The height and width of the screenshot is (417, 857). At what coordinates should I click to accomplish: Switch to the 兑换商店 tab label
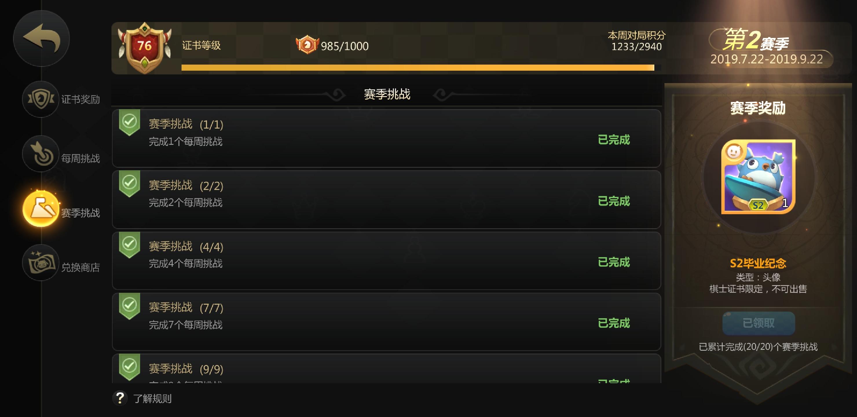tap(80, 267)
